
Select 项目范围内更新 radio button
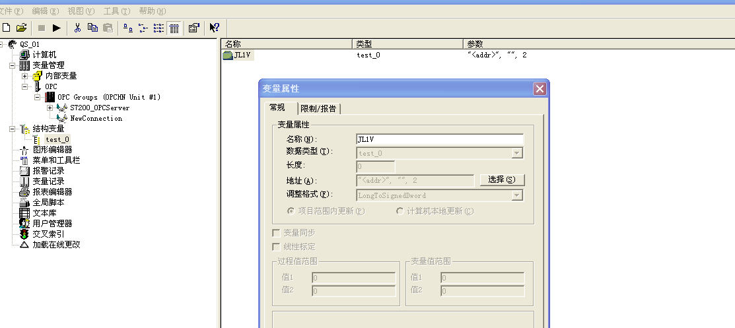[x=291, y=211]
